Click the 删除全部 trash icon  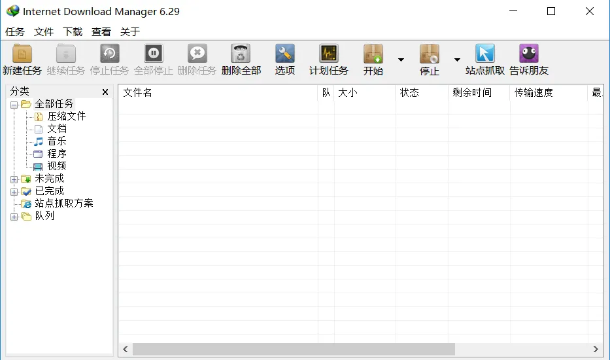click(x=241, y=54)
